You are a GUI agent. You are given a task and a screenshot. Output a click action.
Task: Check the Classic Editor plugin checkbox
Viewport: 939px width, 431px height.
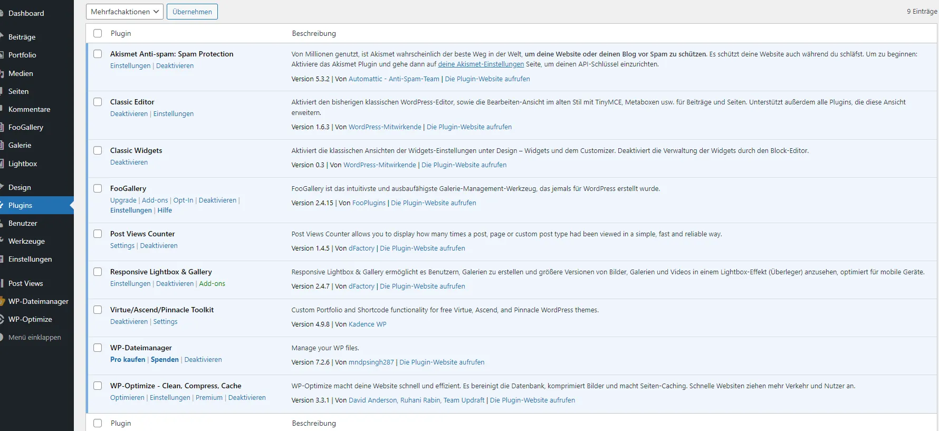pos(98,102)
